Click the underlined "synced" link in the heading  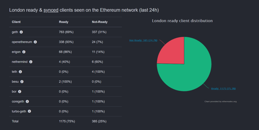click(51, 10)
